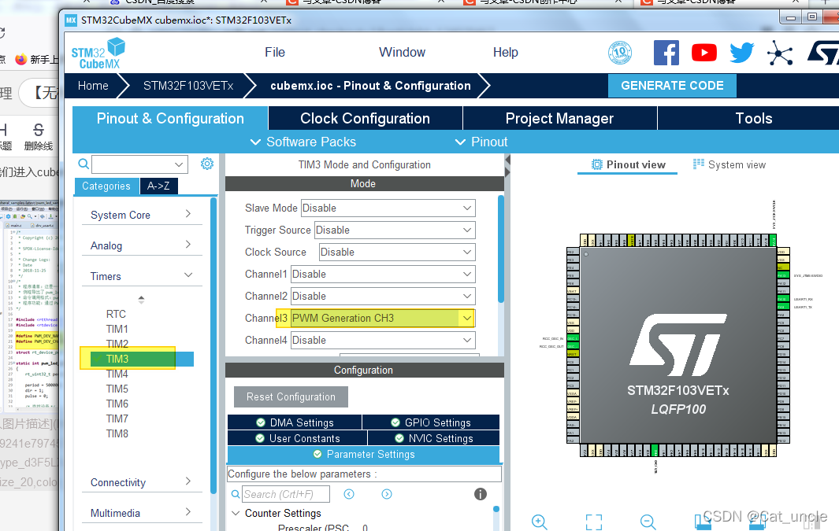Screen dimensions: 839x531
Task: Go to previous parameter search result
Action: point(349,494)
